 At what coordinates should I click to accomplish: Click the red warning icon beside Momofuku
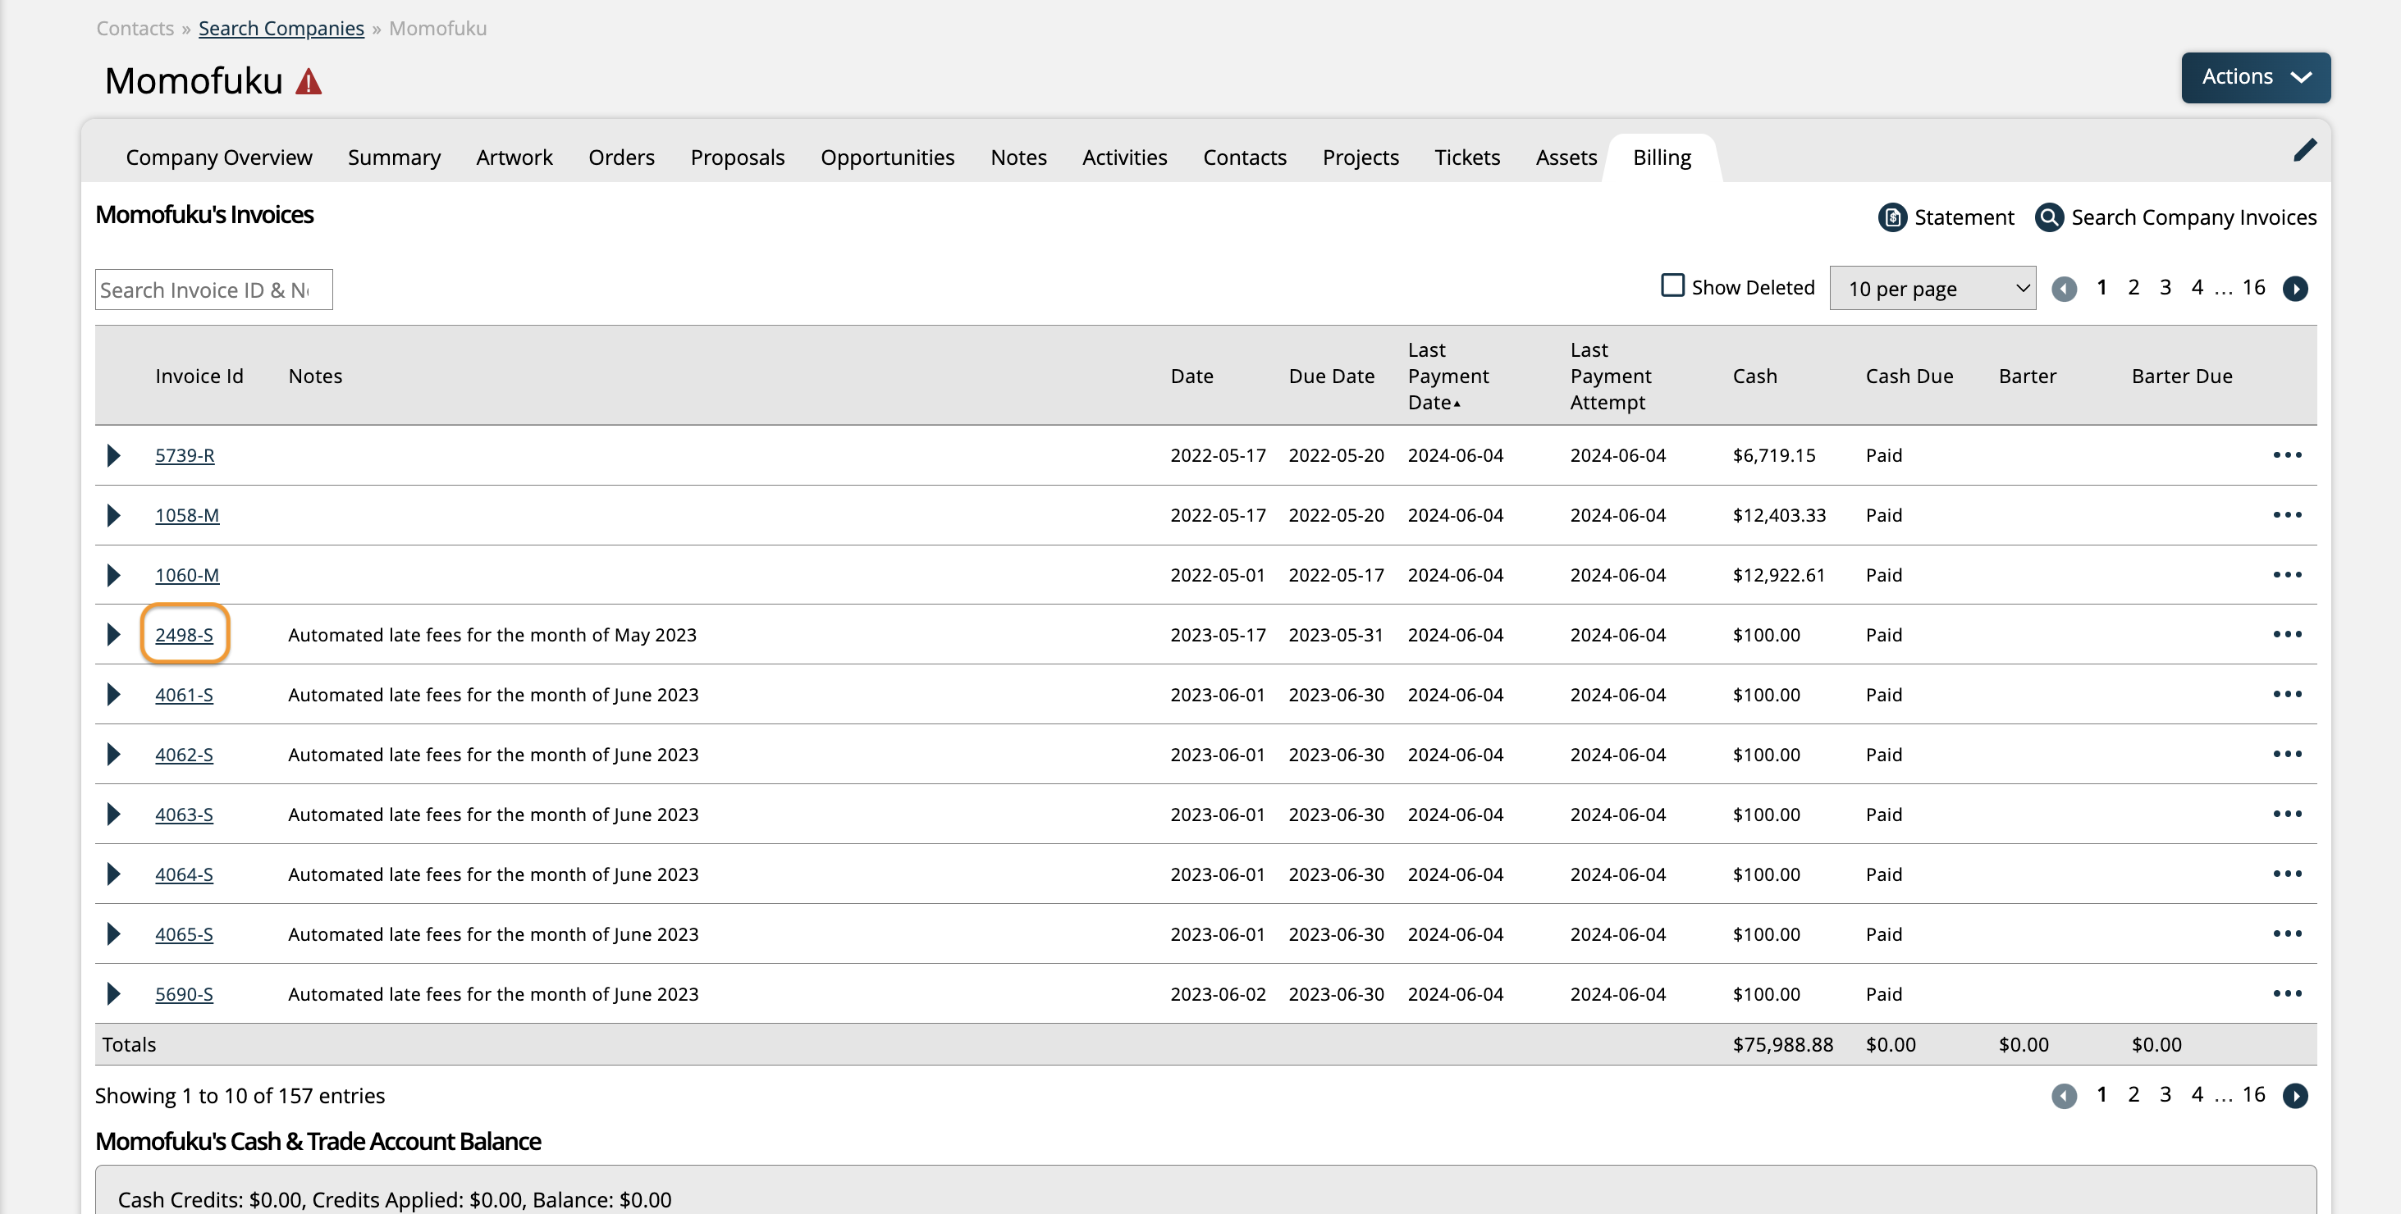pyautogui.click(x=309, y=82)
